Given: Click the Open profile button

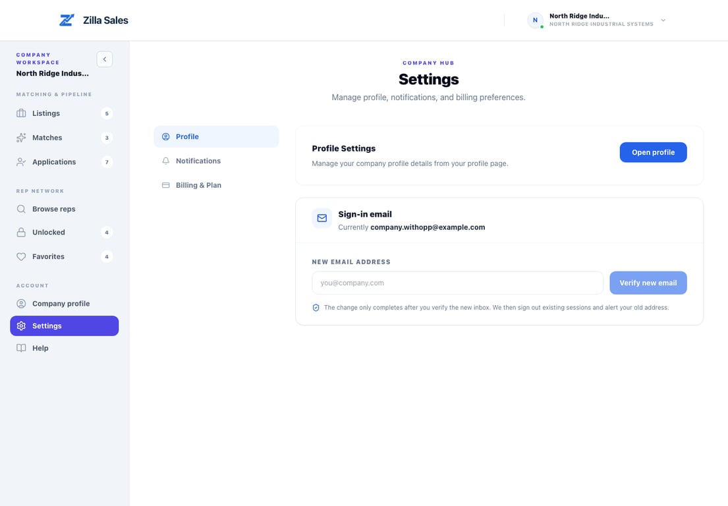Looking at the screenshot, I should [653, 152].
